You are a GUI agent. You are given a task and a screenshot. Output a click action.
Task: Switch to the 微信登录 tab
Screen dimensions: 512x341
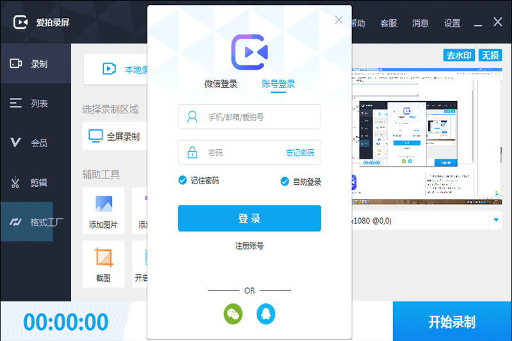221,84
